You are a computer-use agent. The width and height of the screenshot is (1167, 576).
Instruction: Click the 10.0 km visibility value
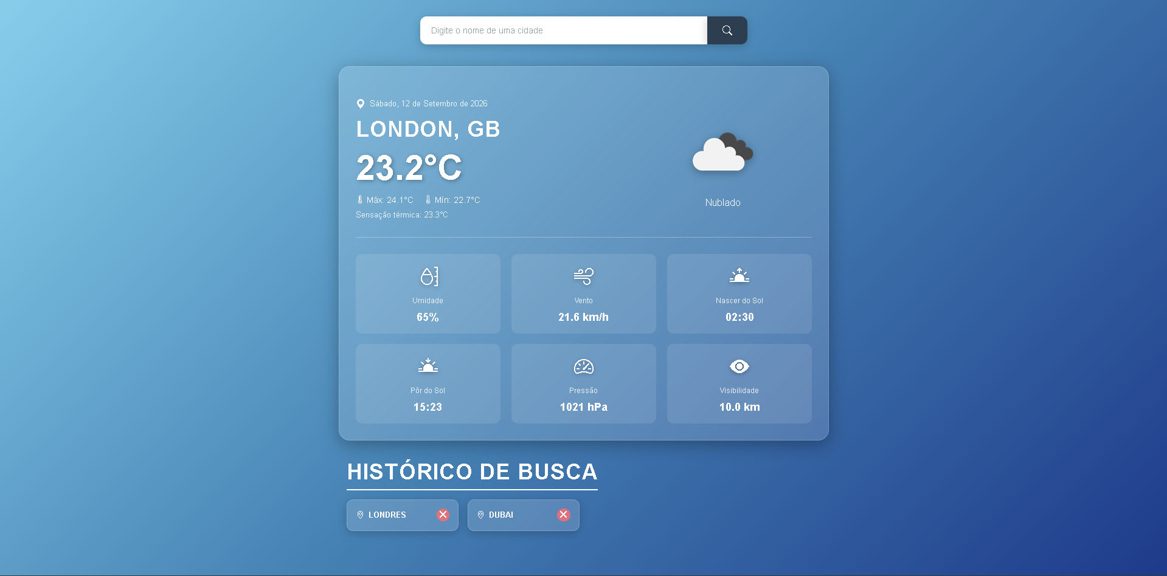tap(739, 407)
